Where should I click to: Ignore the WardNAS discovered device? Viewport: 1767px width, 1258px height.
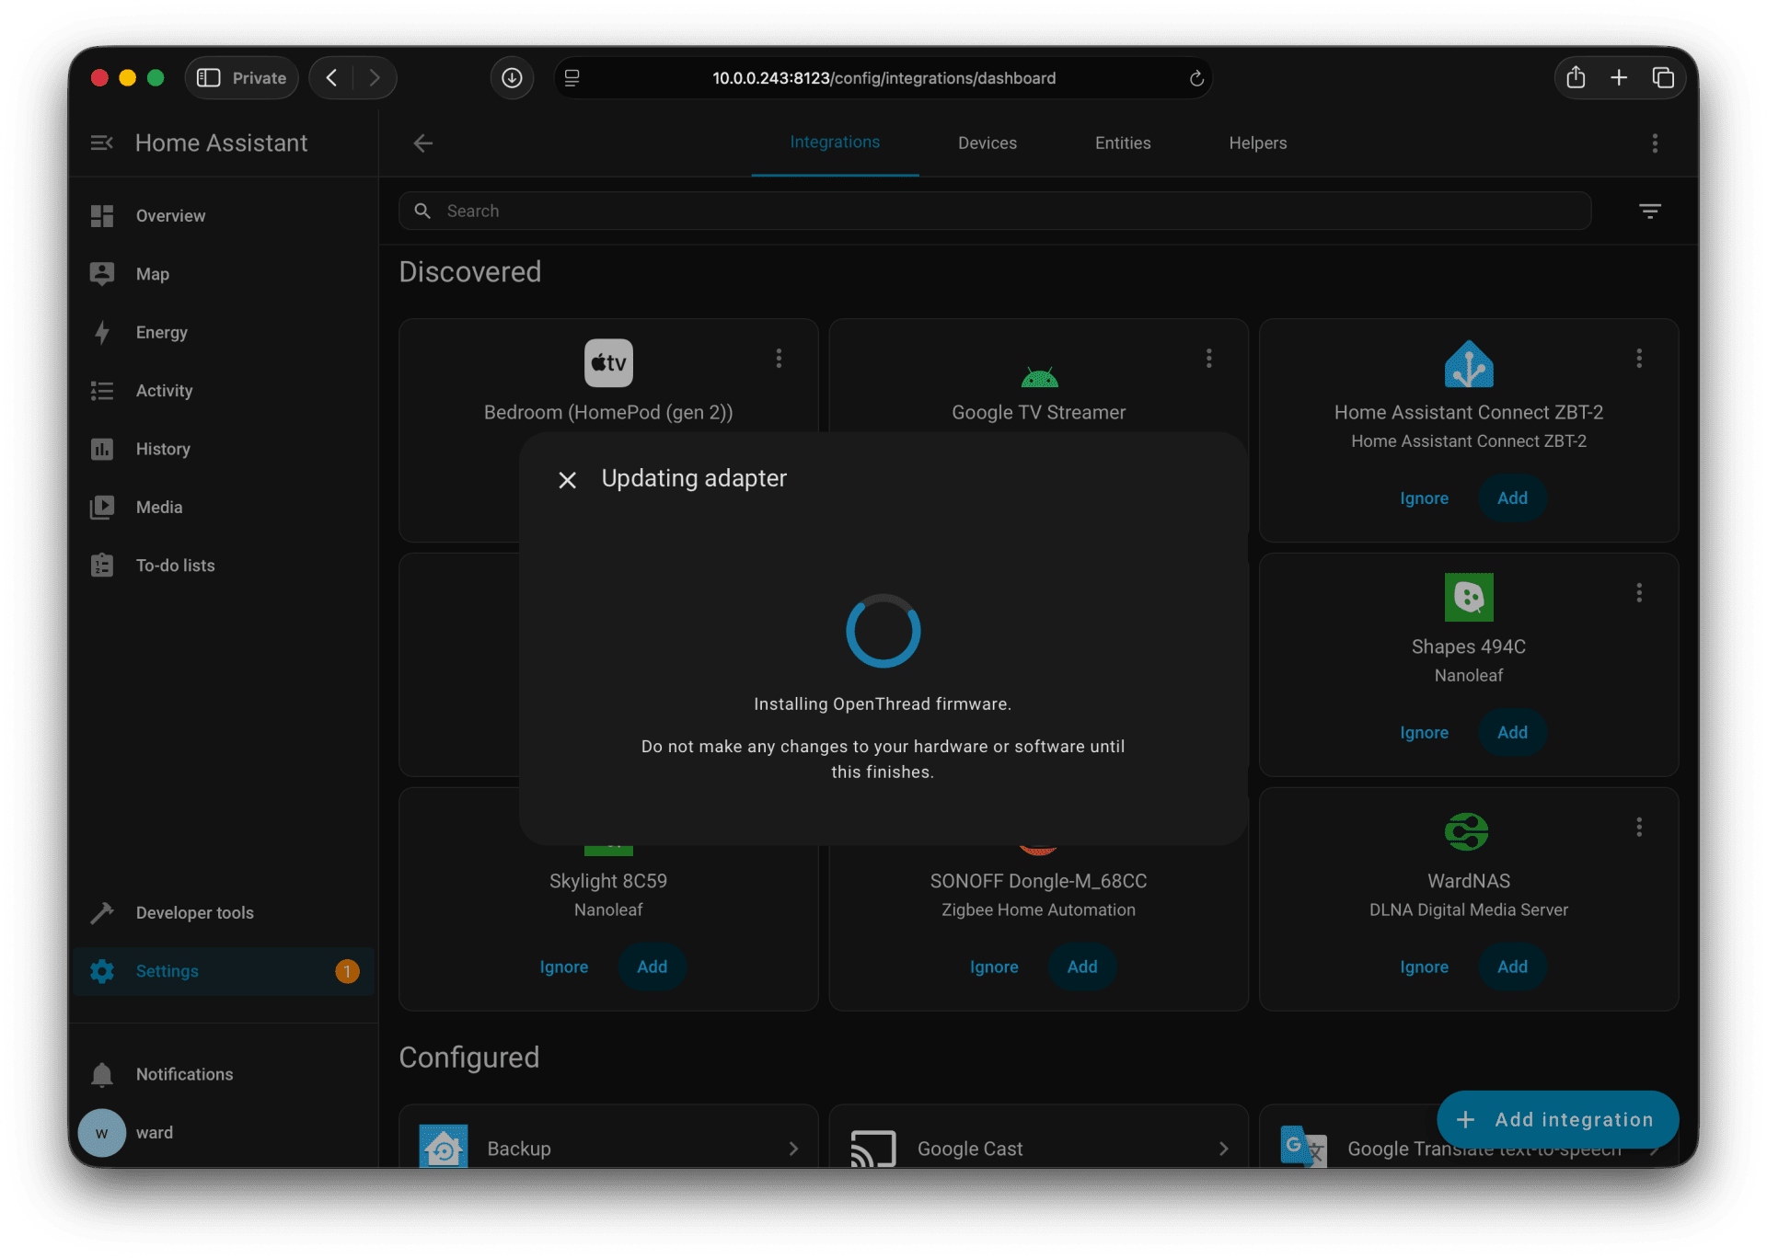pyautogui.click(x=1423, y=966)
